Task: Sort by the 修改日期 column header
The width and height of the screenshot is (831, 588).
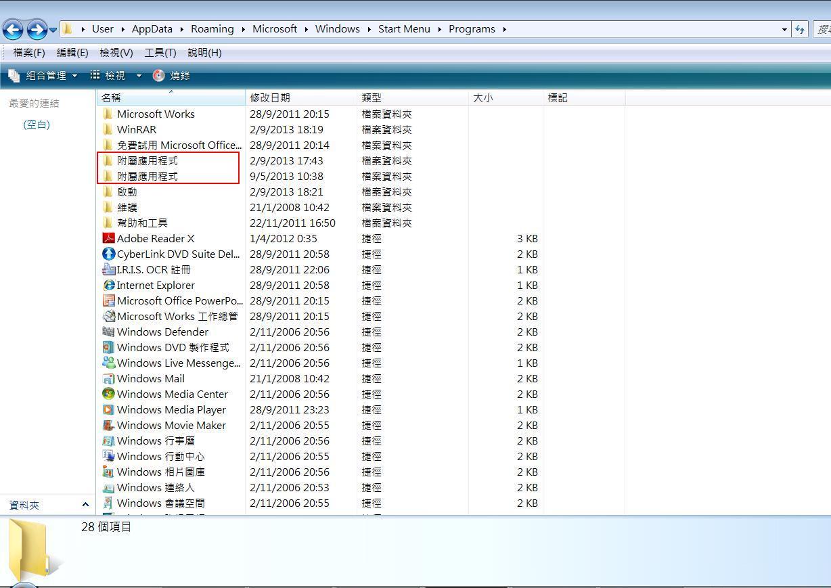Action: (x=302, y=97)
